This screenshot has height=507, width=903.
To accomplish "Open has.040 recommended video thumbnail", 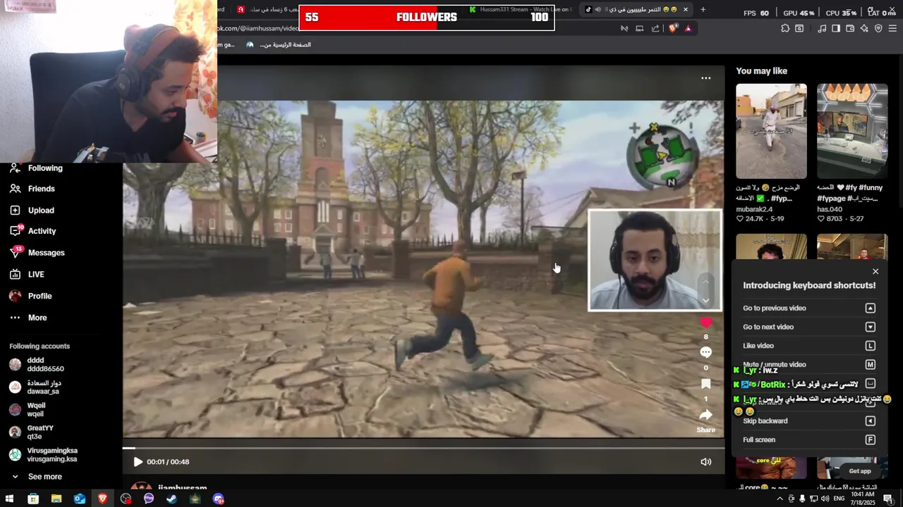I will [x=852, y=131].
